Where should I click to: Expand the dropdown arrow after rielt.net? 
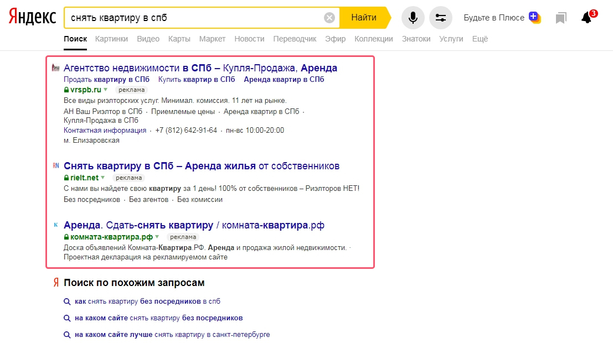click(103, 178)
